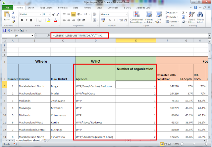Image resolution: width=212 pixels, height=147 pixels.
Task: Open Find & Select
Action: pos(200,17)
